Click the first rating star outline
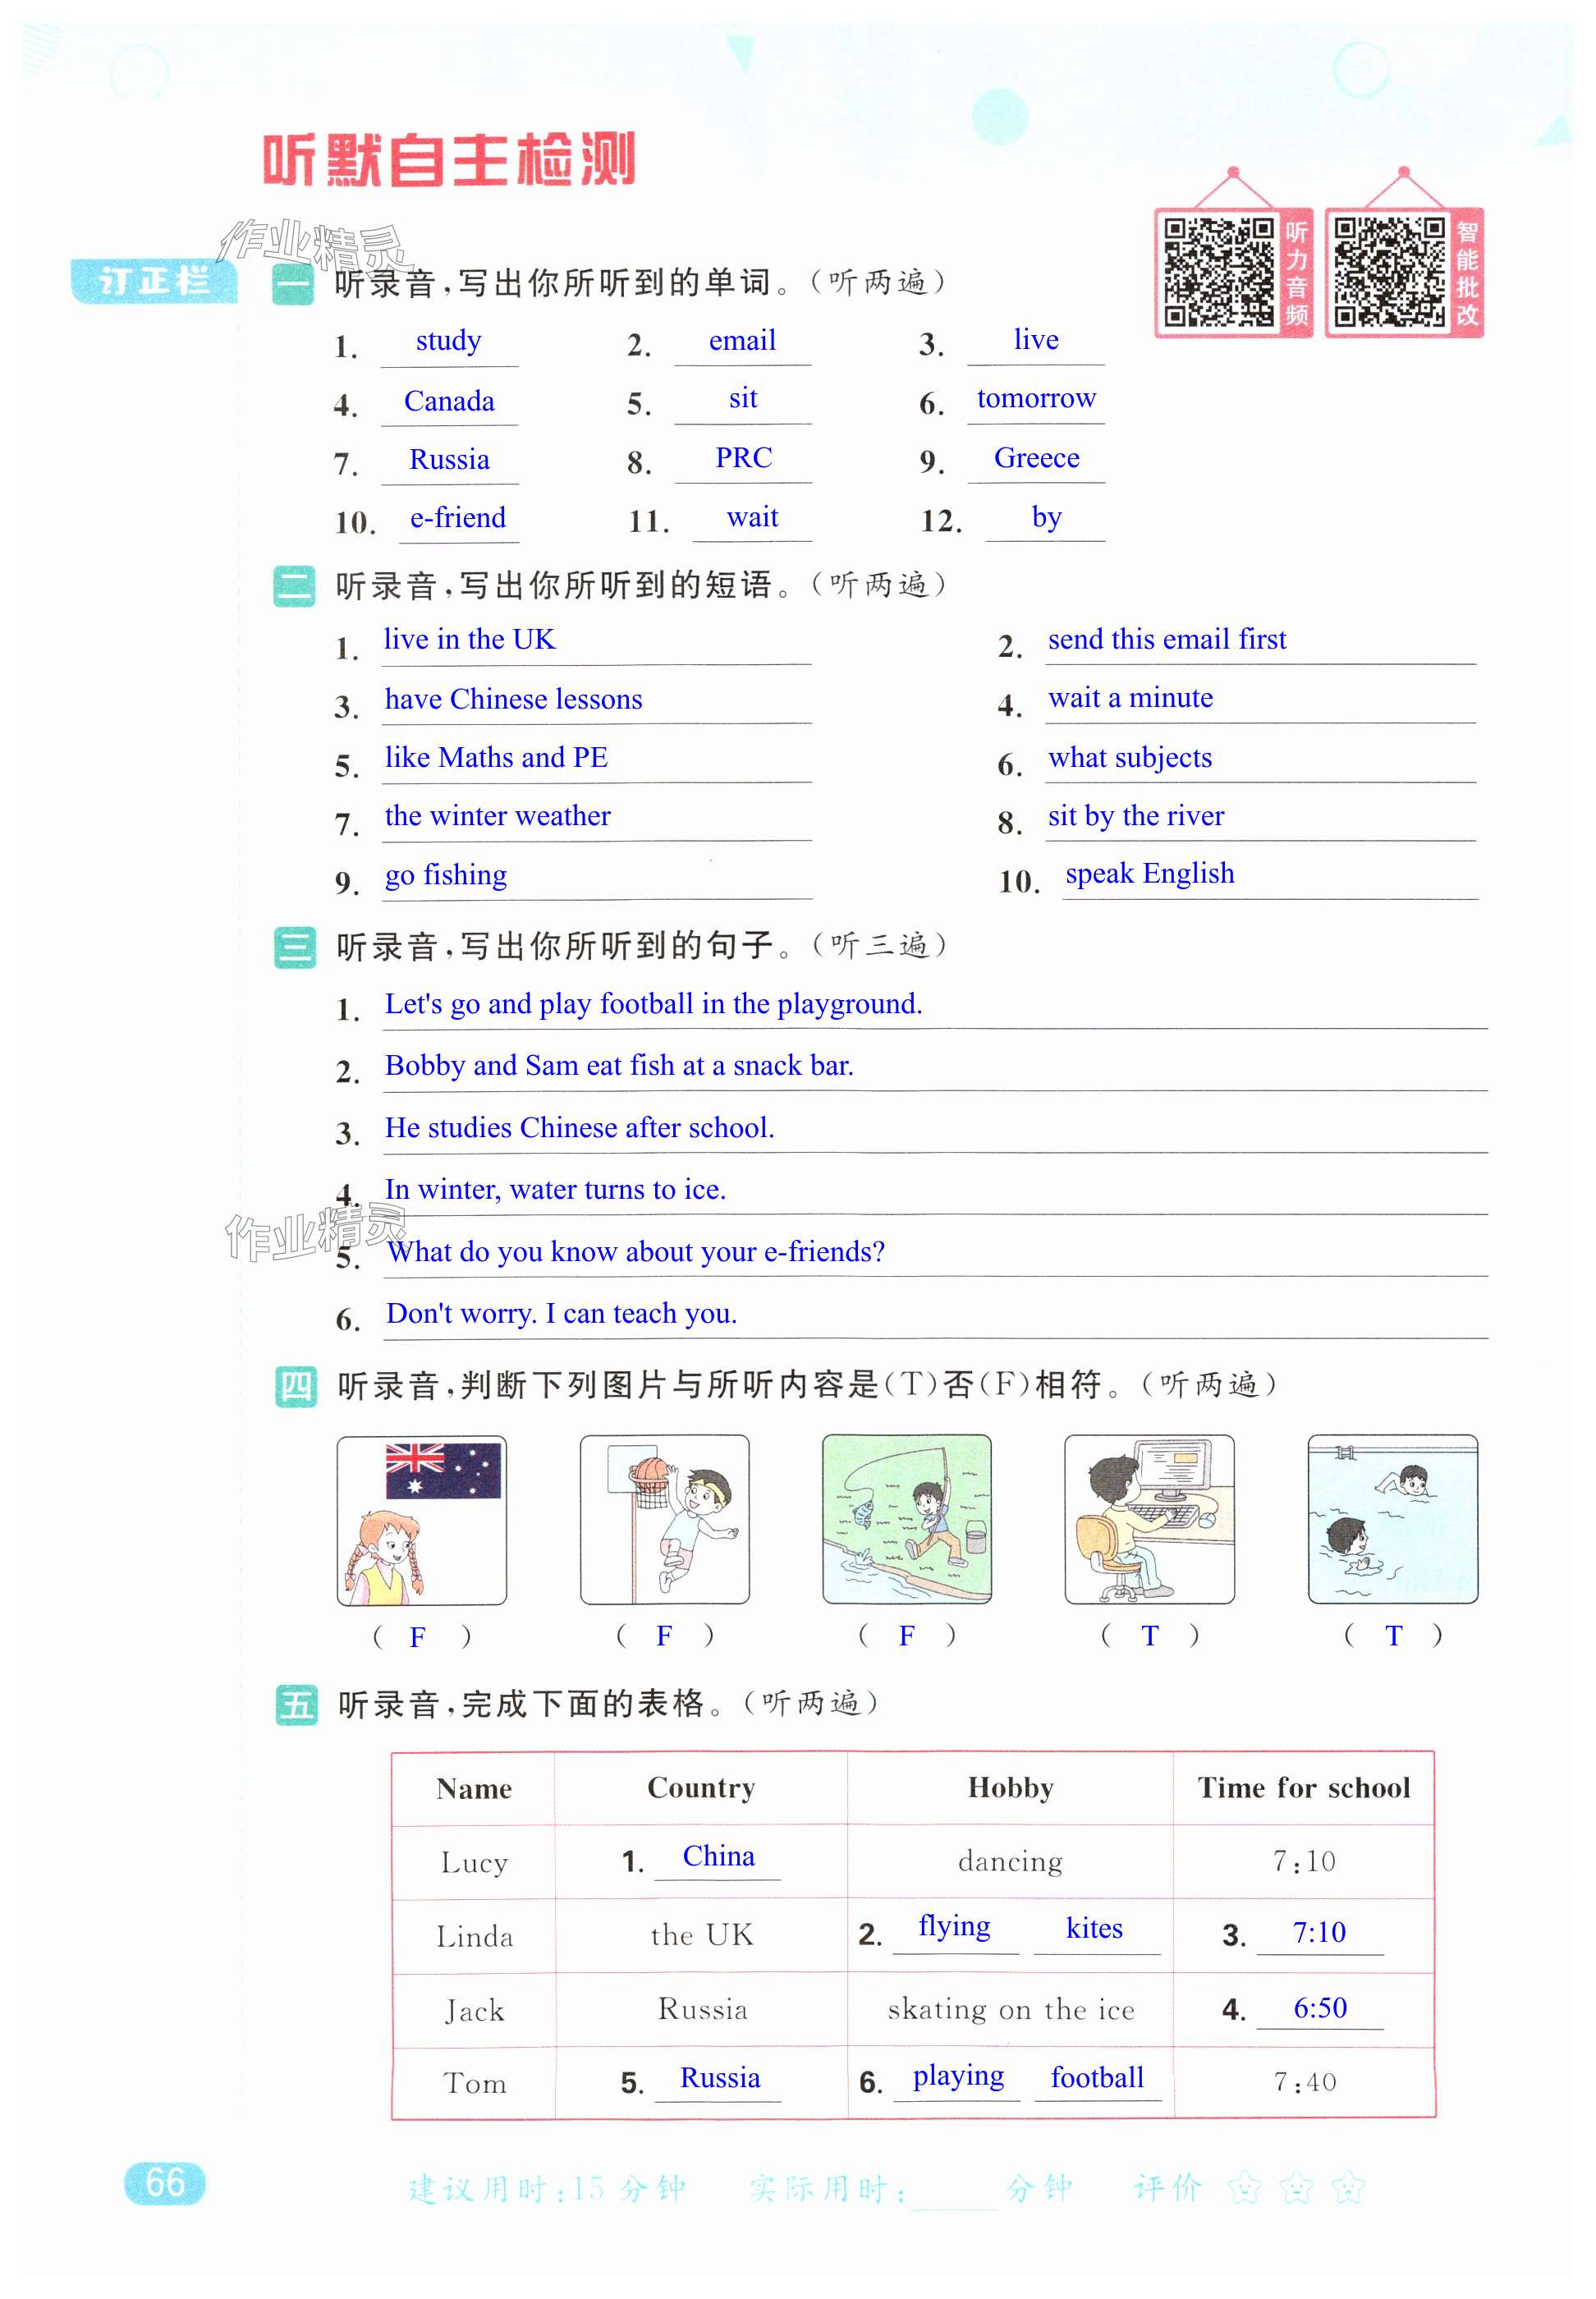 1245,2188
